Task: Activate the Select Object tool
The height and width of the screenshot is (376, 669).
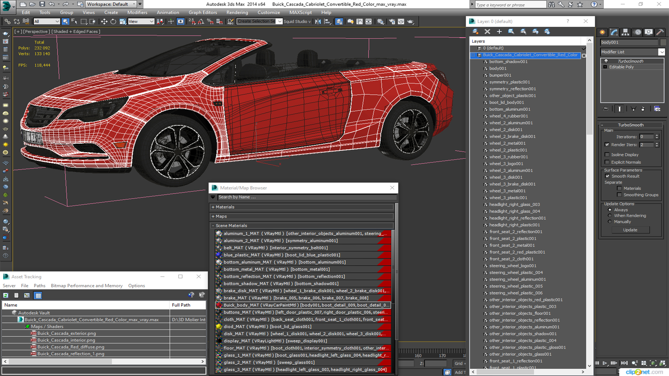Action: (x=65, y=22)
